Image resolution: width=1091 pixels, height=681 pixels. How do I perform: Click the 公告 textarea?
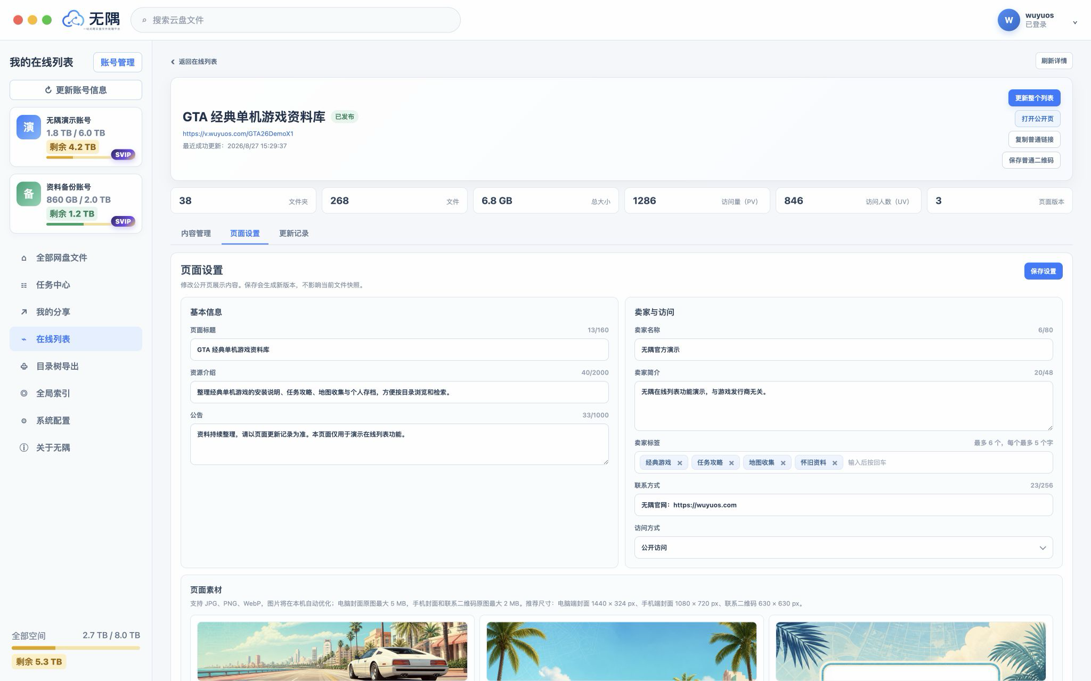click(399, 444)
